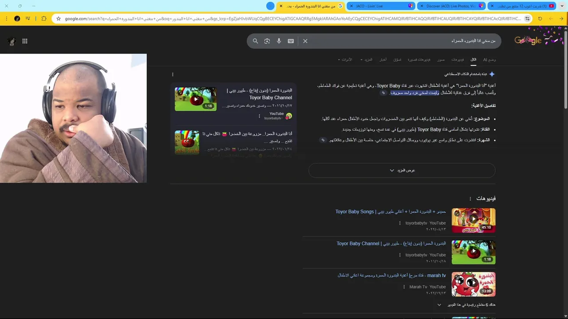This screenshot has height=319, width=568.
Task: Reload the page with the refresh icon
Action: (540, 19)
